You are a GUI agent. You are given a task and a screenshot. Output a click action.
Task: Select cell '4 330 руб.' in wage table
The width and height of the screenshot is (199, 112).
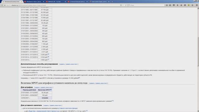coord(45,49)
